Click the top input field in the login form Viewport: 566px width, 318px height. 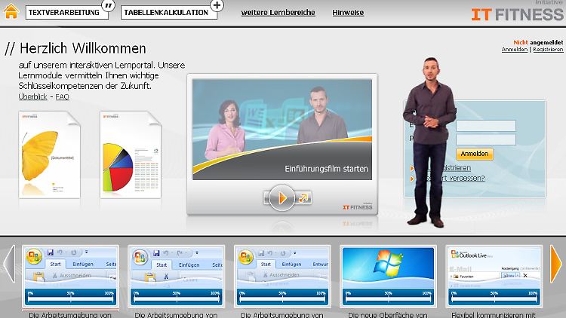pyautogui.click(x=484, y=125)
